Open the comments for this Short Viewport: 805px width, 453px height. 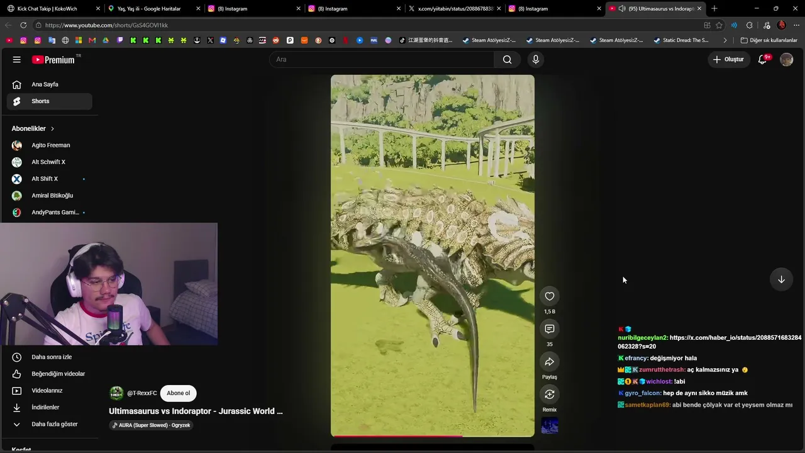(x=550, y=329)
